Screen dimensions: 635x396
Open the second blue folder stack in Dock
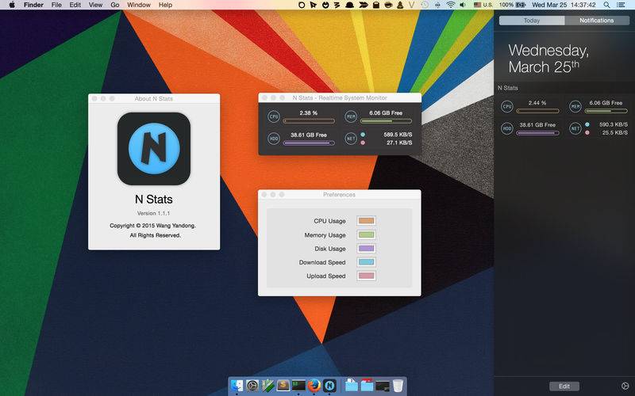point(367,386)
